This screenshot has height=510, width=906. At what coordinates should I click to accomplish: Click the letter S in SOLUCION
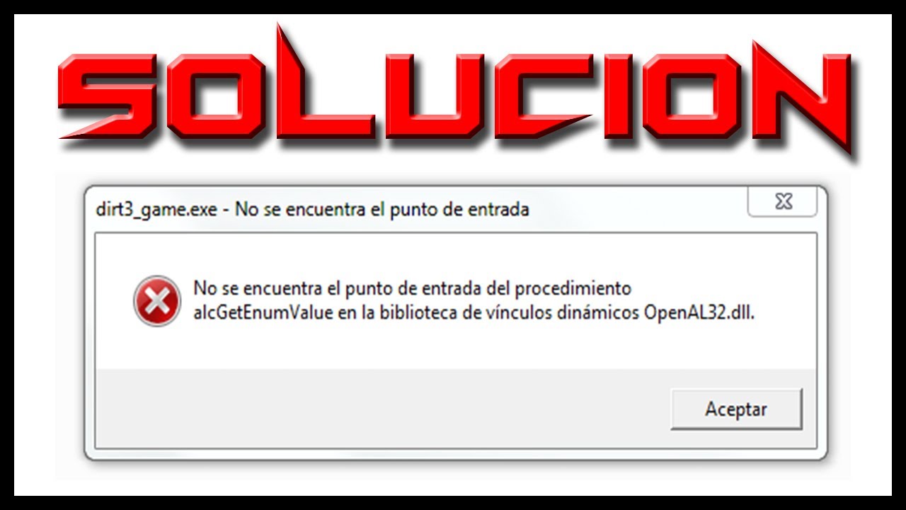(x=108, y=96)
